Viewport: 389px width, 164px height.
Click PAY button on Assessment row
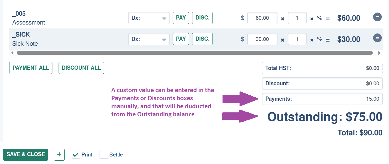point(181,18)
